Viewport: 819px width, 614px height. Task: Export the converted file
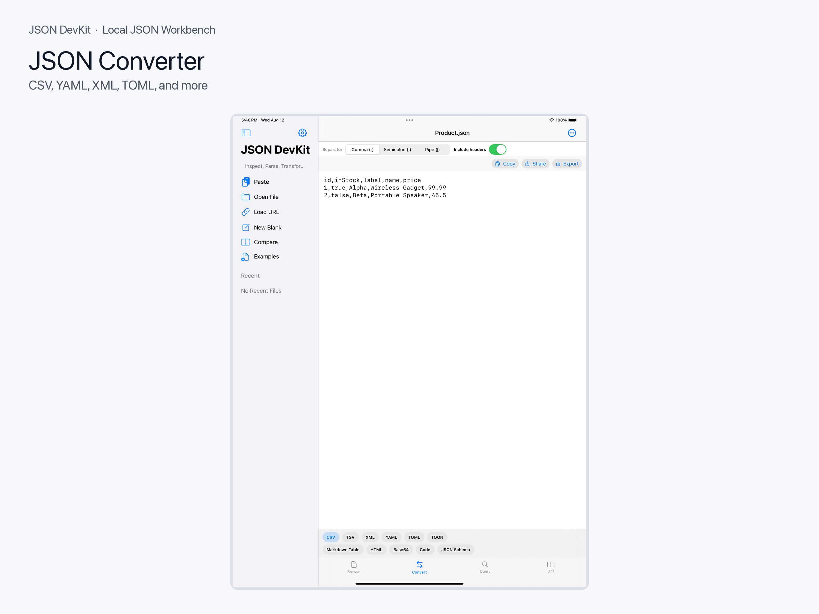tap(567, 164)
